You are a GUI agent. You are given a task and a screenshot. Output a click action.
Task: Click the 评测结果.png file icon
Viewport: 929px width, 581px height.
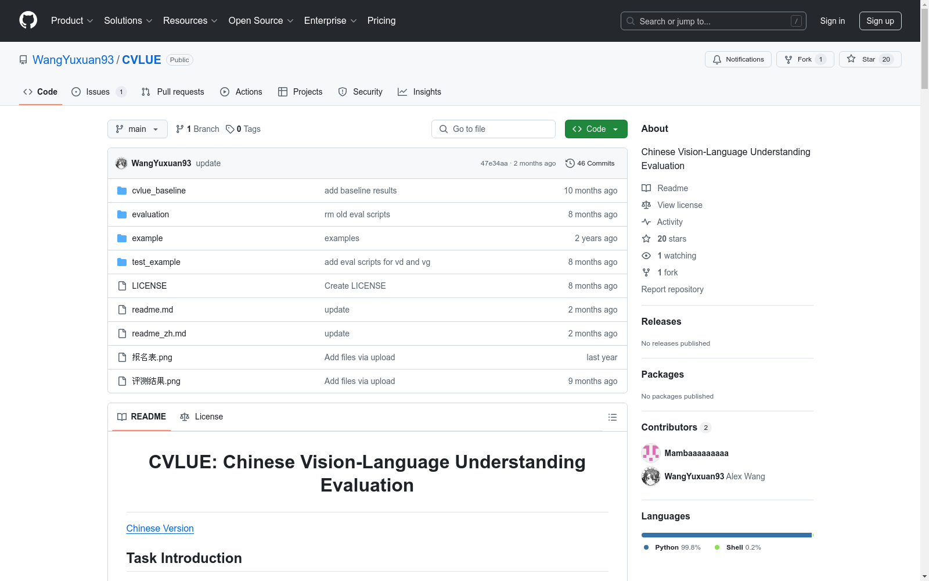122,381
